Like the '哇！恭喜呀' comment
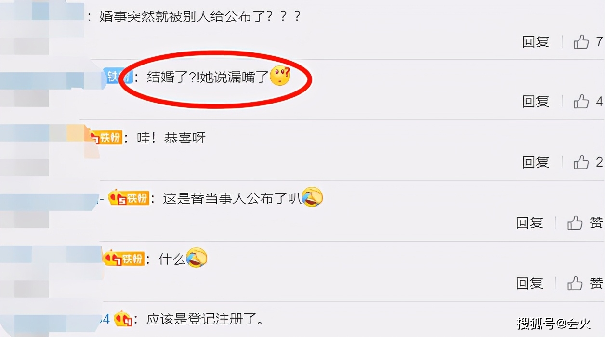This screenshot has height=337, width=605. coord(581,162)
